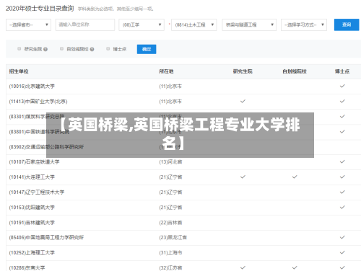Image resolution: width=361 pixels, height=271 pixels.
Task: Click the 研究生院 column header
Action: click(x=243, y=71)
